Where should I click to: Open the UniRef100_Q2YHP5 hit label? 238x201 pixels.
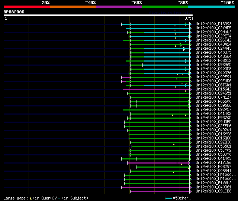pyautogui.click(x=213, y=28)
